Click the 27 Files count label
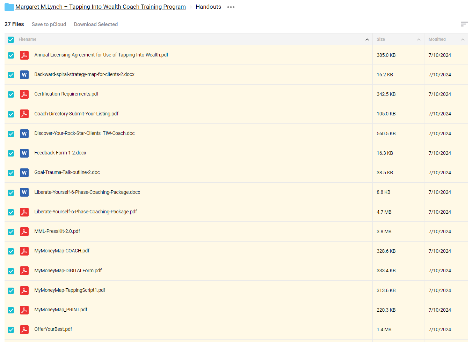The height and width of the screenshot is (342, 473). point(14,24)
